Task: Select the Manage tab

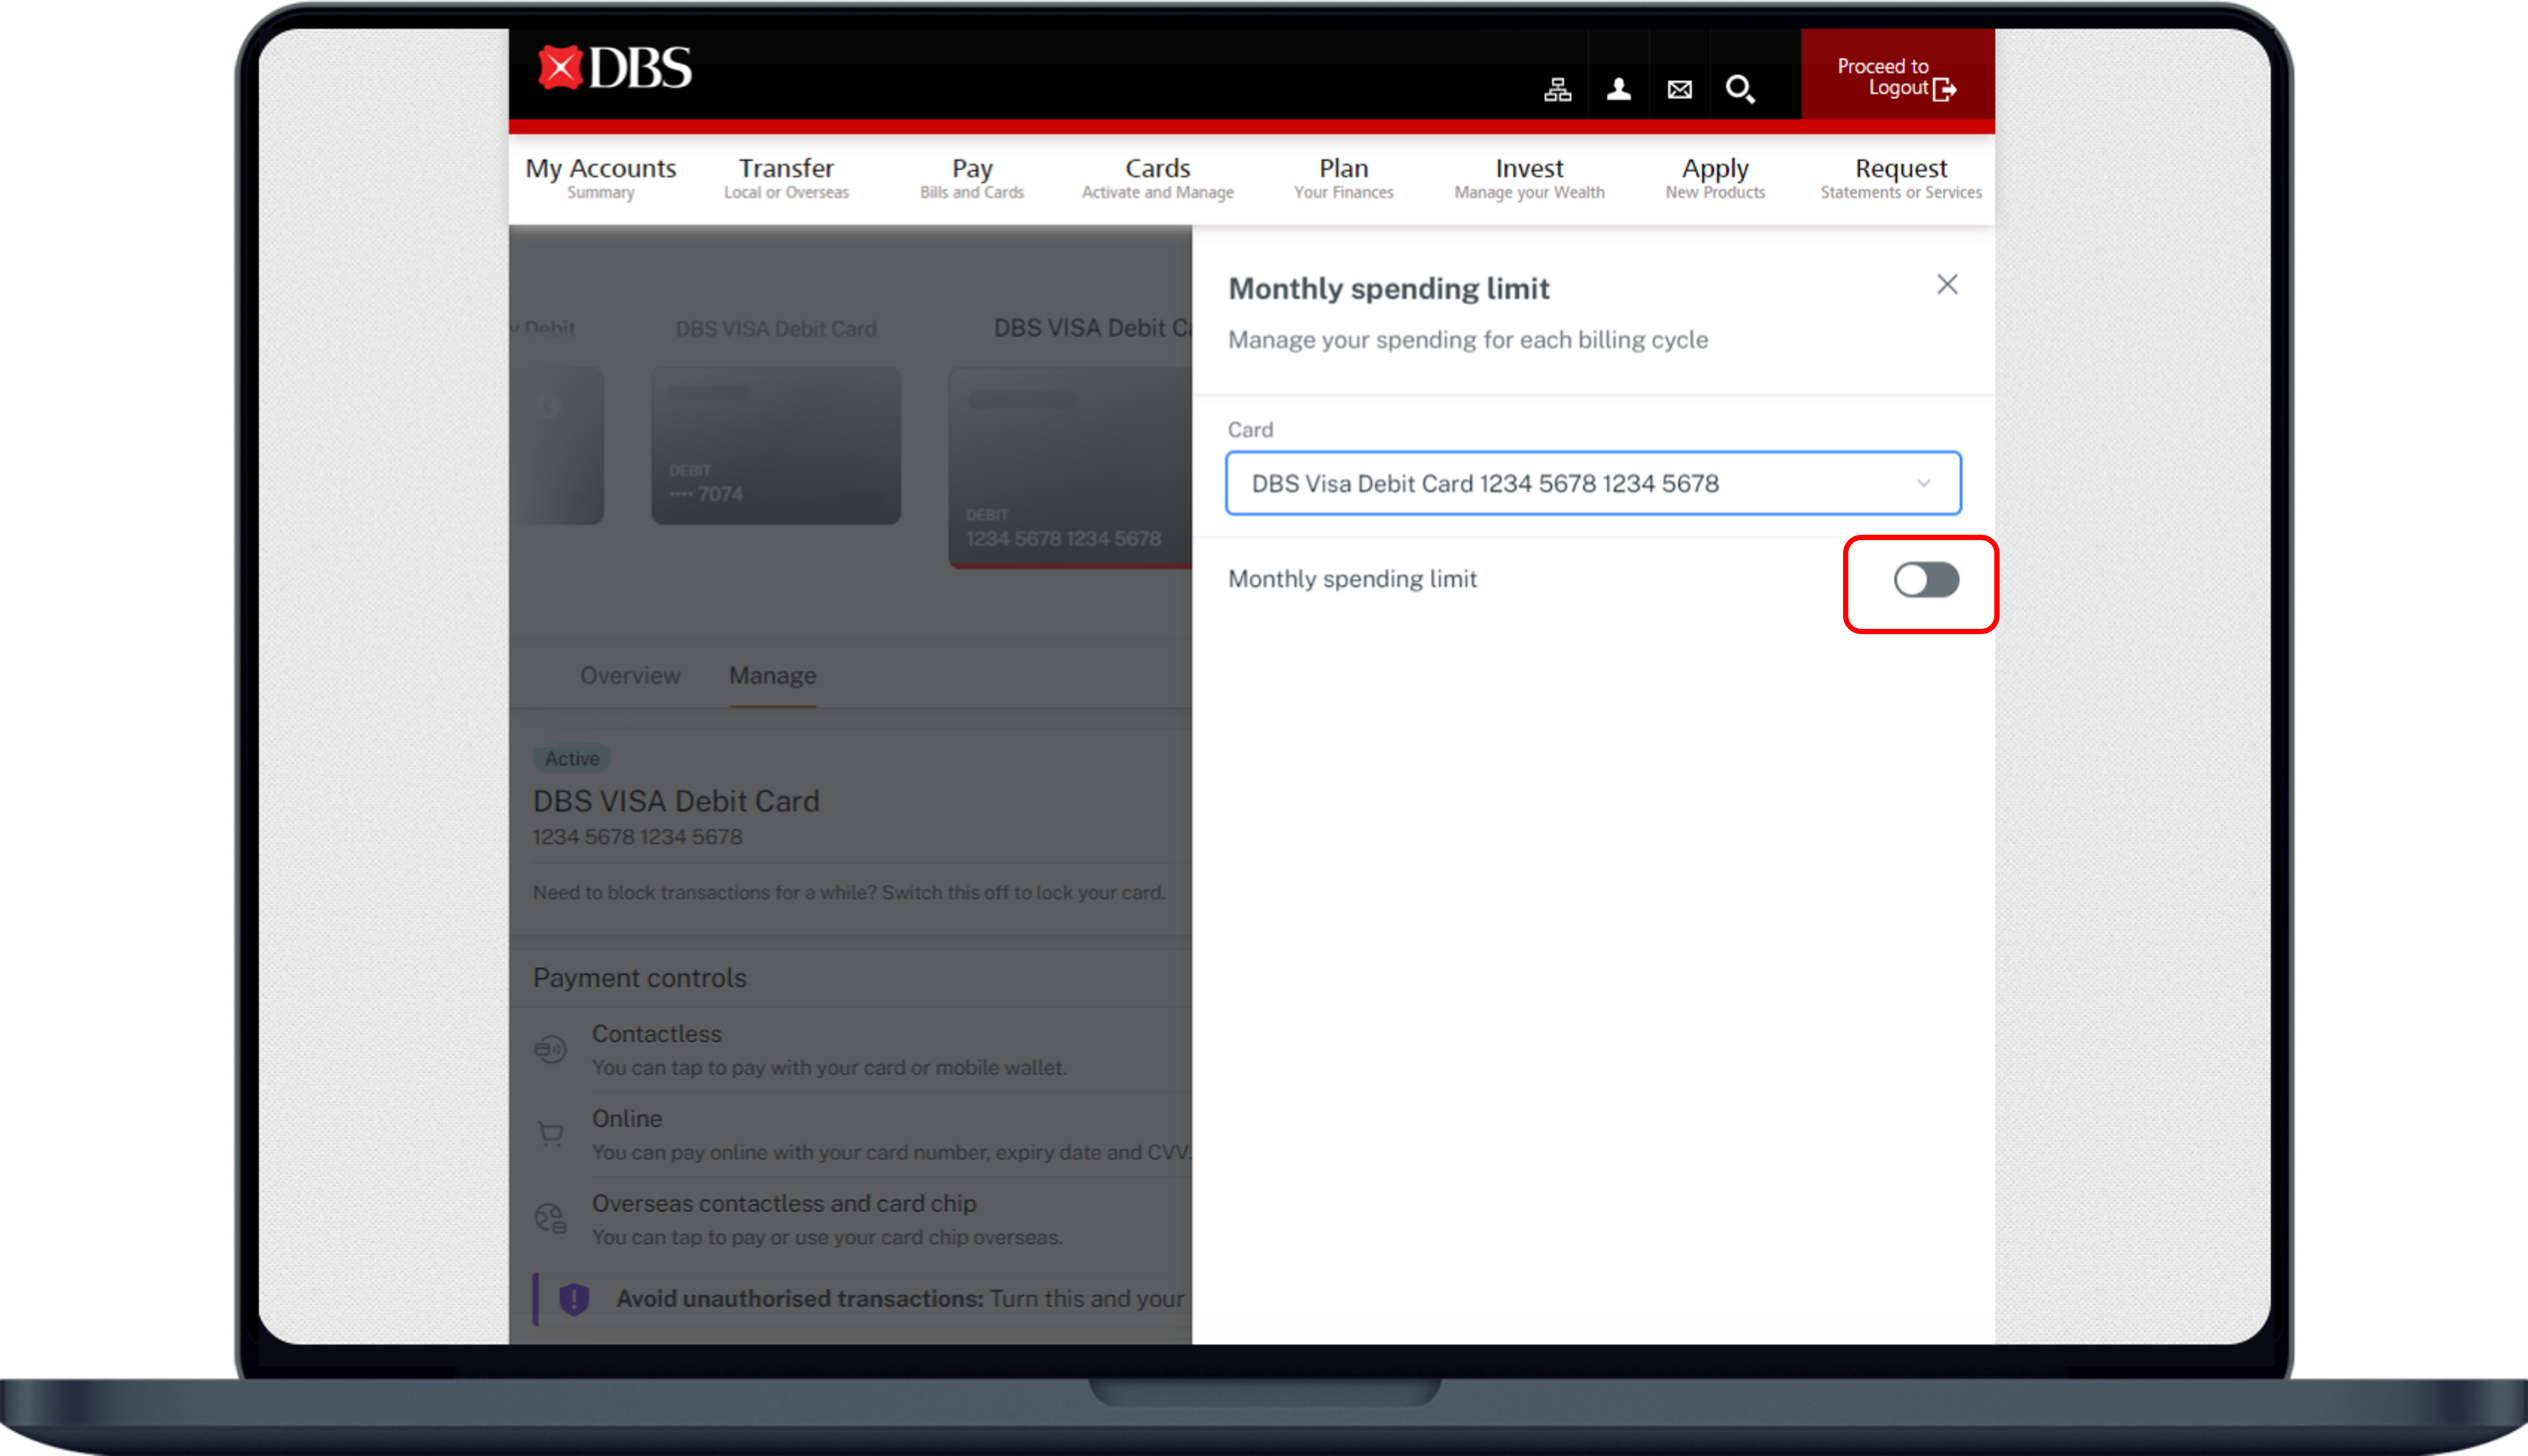Action: [x=772, y=676]
